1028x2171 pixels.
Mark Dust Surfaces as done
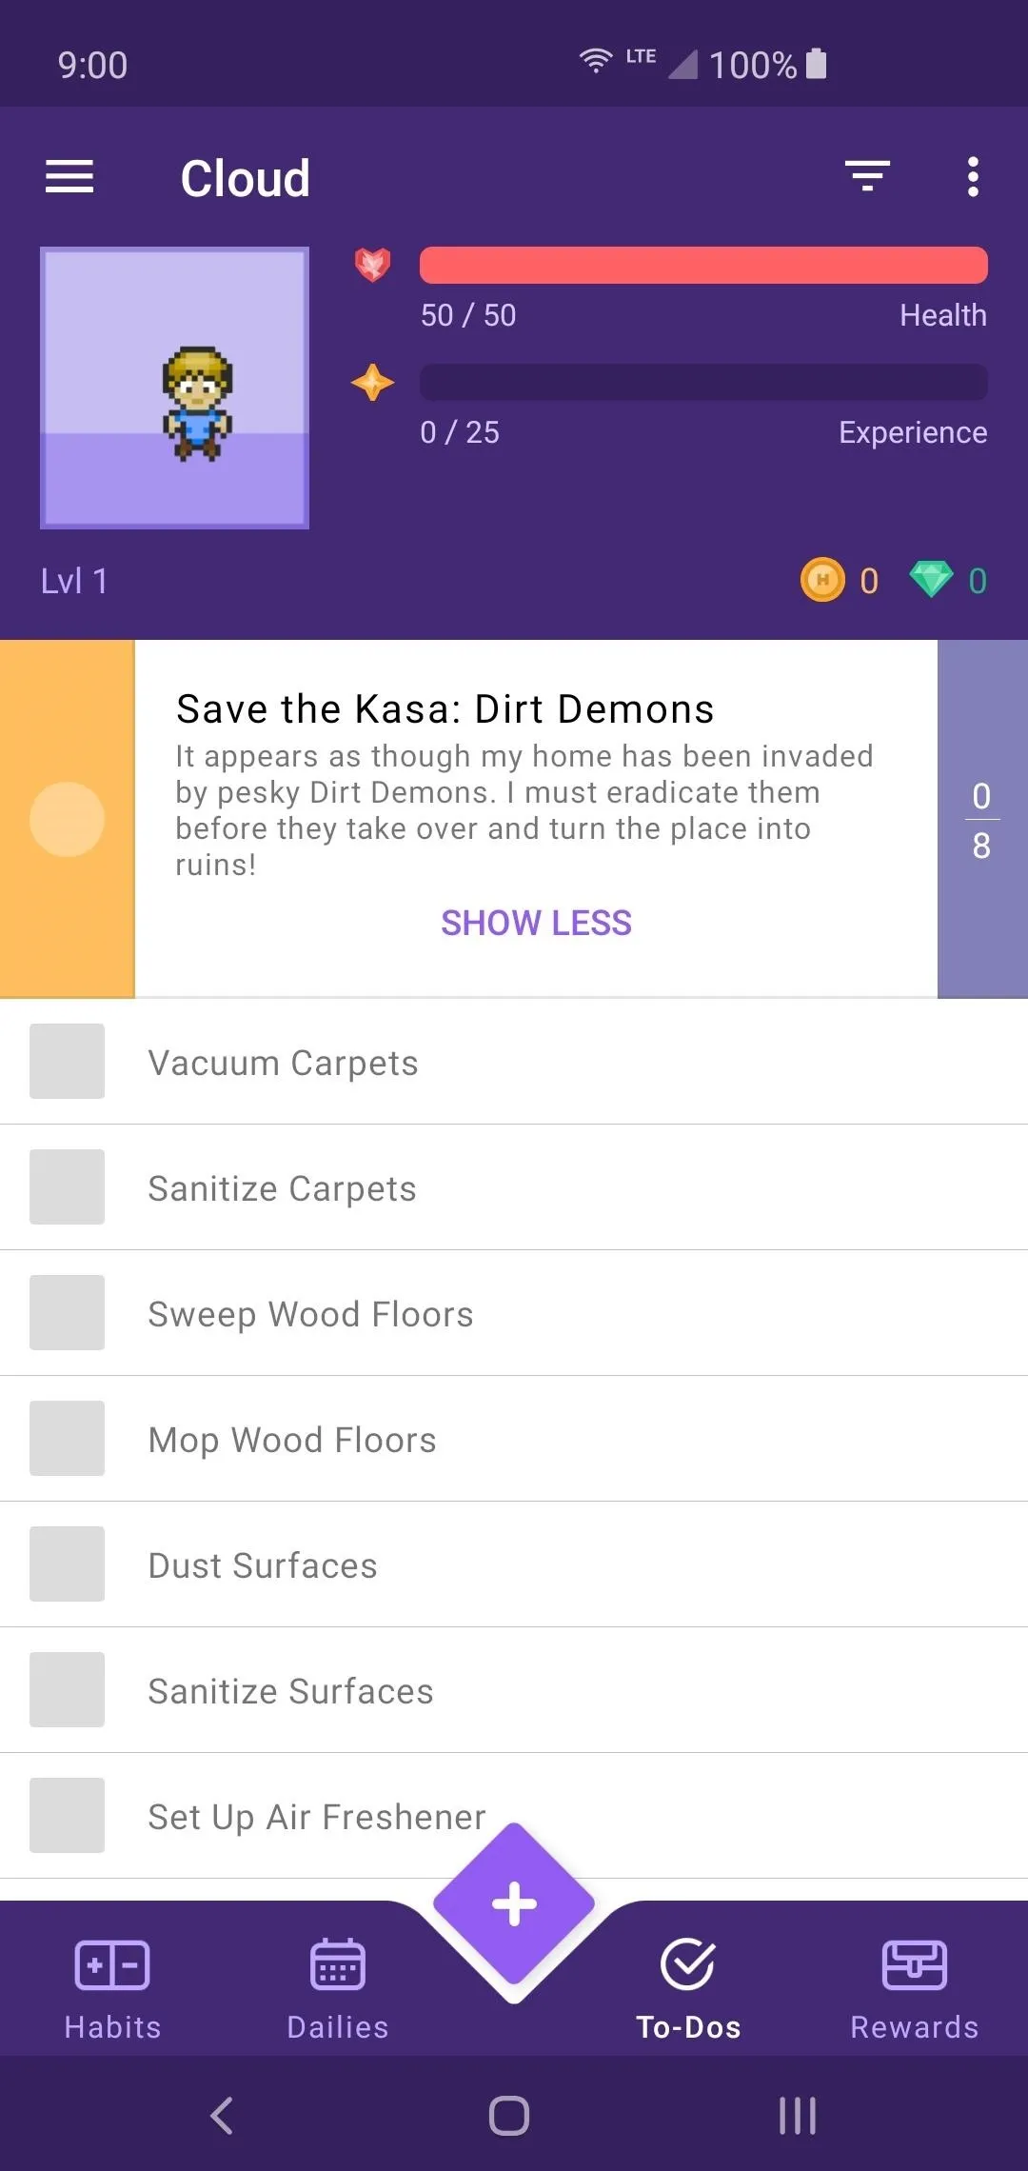(x=67, y=1564)
